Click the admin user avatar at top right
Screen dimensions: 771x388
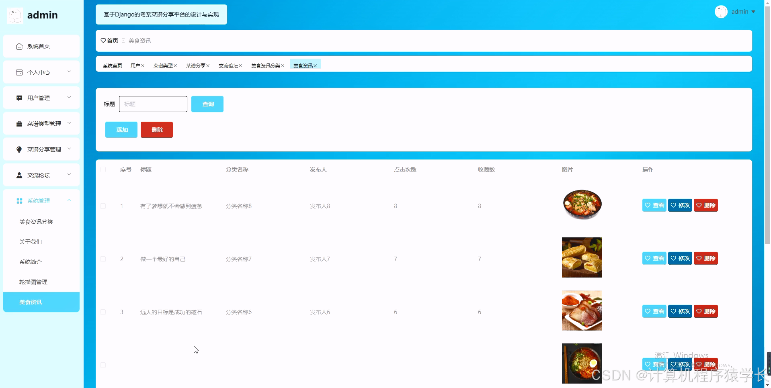(721, 12)
